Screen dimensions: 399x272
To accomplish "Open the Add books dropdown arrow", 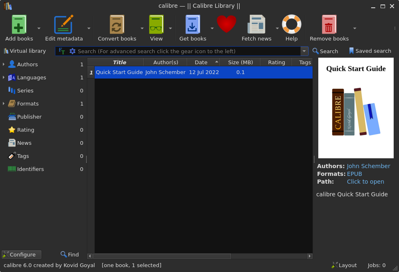I will coord(39,28).
